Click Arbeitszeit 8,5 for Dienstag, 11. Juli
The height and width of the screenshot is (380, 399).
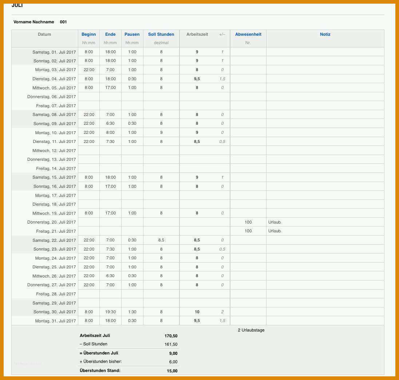tap(197, 141)
